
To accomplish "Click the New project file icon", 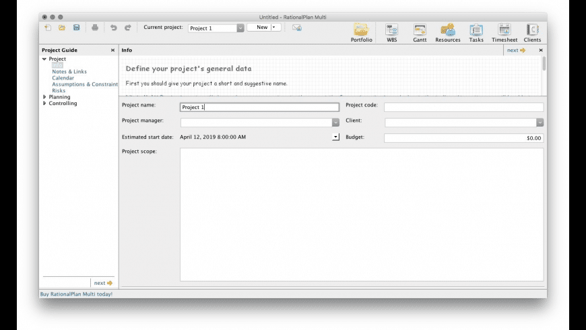I will pos(48,28).
